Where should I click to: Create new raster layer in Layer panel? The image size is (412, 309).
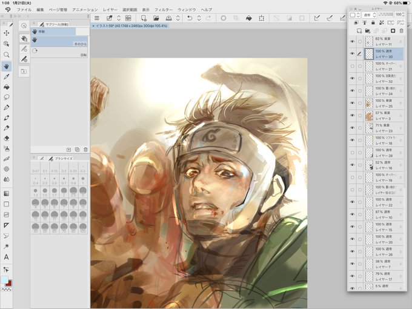pyautogui.click(x=359, y=31)
